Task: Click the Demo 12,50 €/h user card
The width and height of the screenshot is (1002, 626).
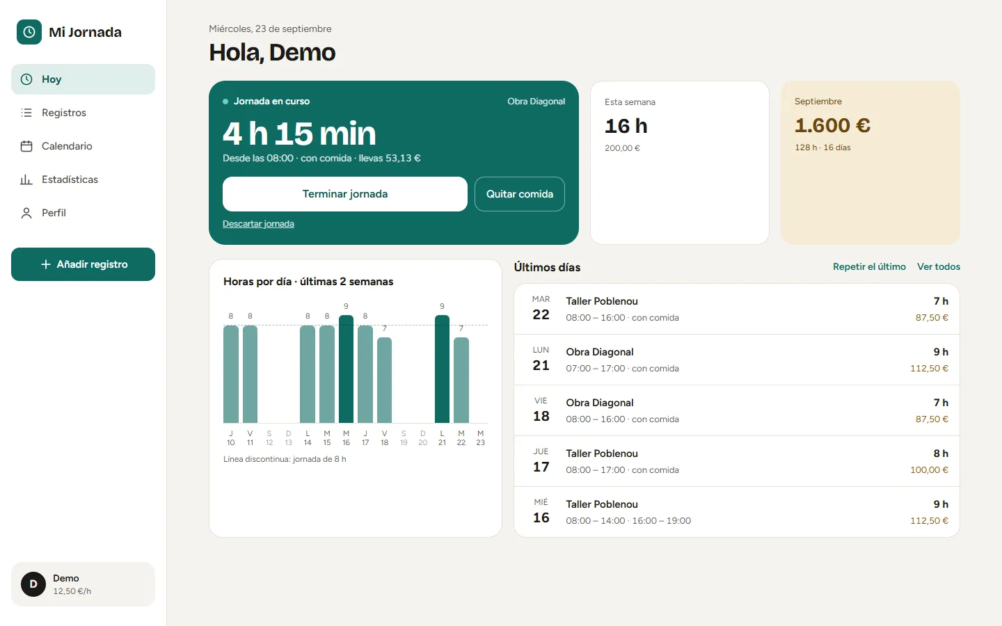Action: pyautogui.click(x=83, y=584)
